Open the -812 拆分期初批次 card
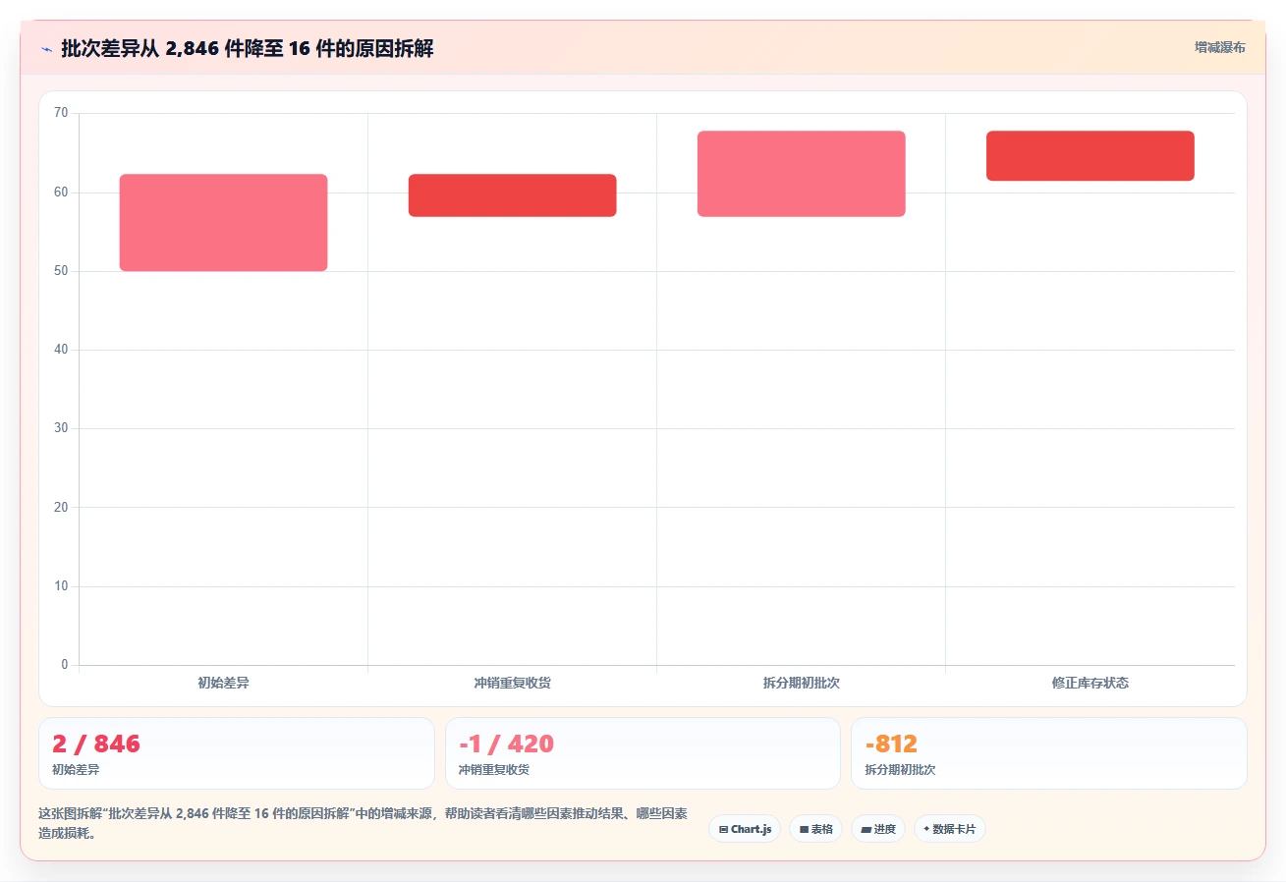Viewport: 1286px width, 882px height. [x=1048, y=753]
